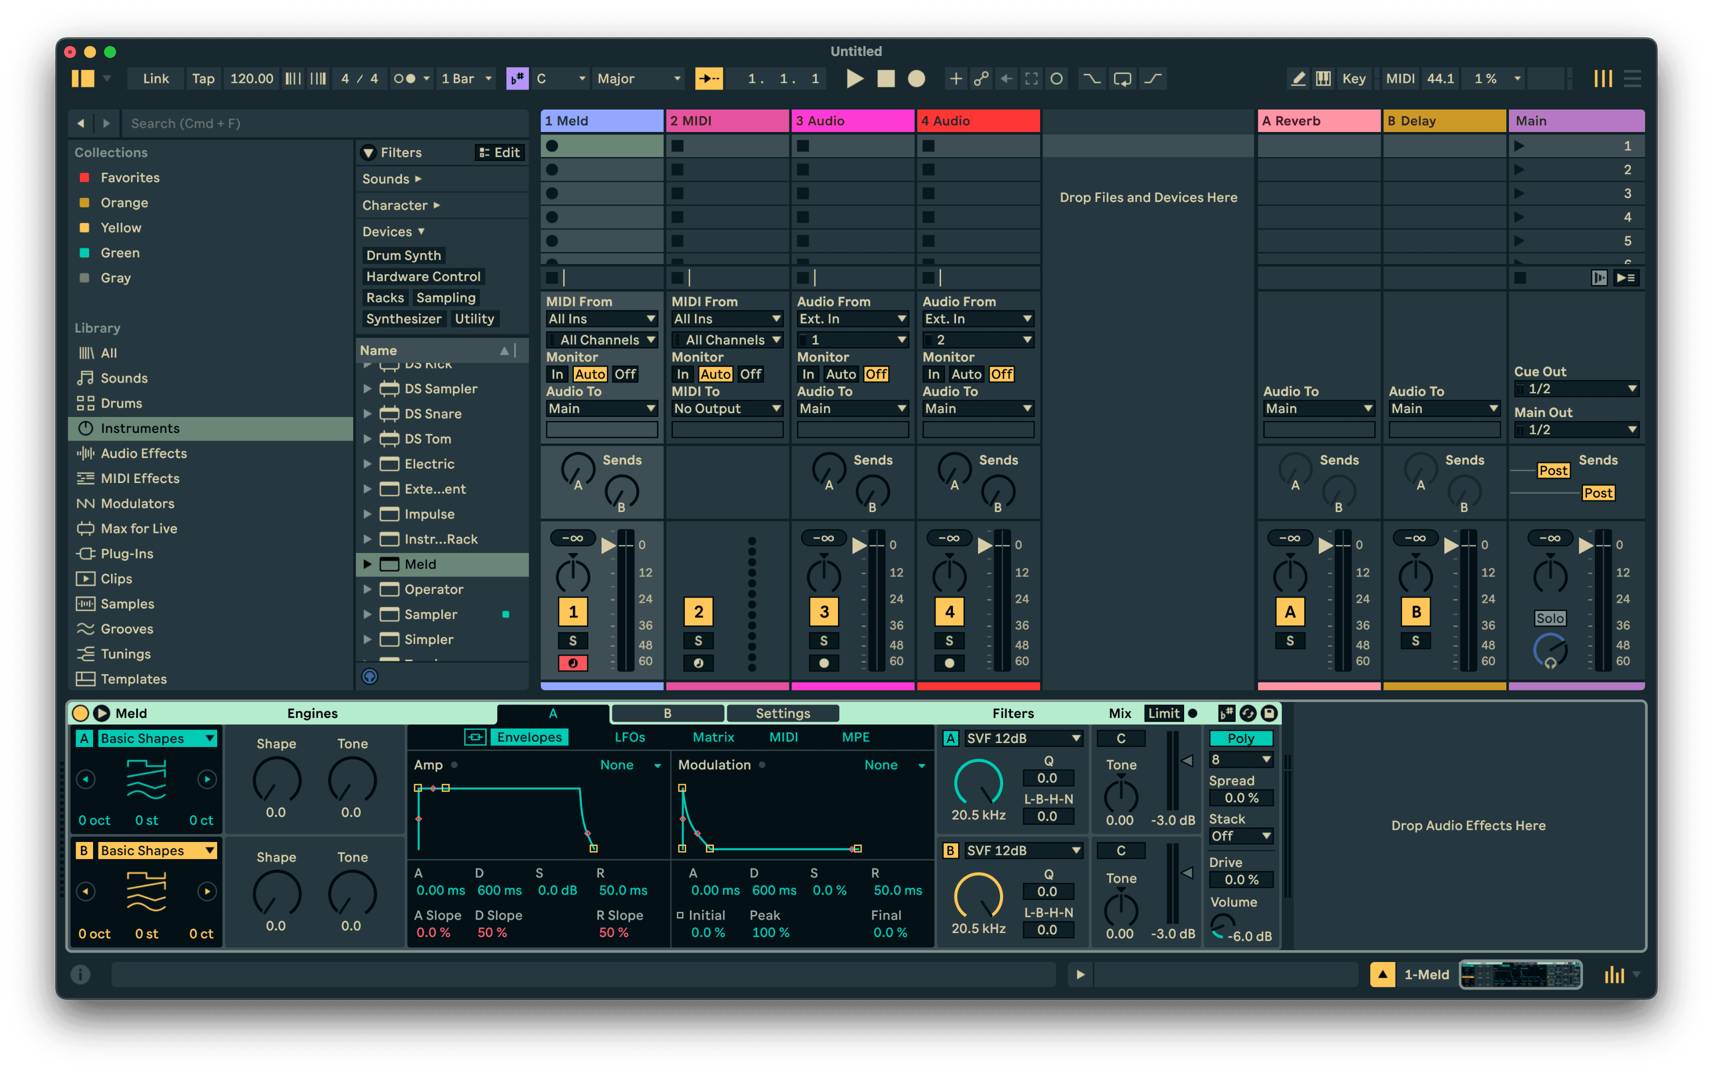Toggle the metronome icon

(x=405, y=79)
